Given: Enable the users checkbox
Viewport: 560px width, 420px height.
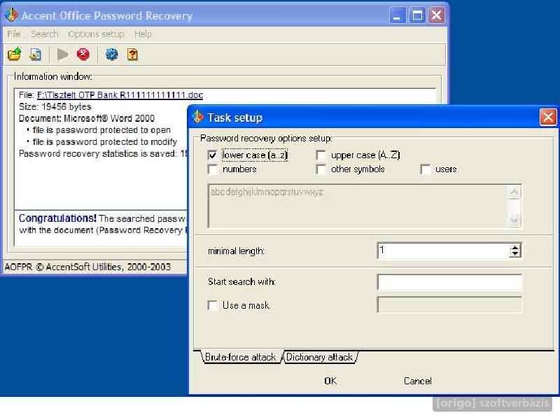Looking at the screenshot, I should [x=425, y=169].
